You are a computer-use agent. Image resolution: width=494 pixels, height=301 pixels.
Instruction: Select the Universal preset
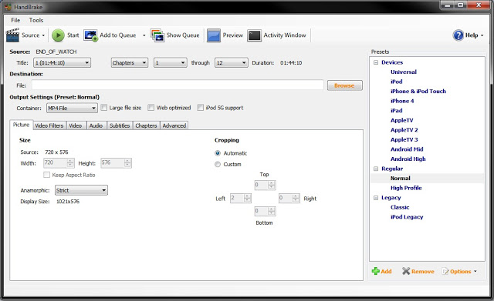pyautogui.click(x=404, y=72)
